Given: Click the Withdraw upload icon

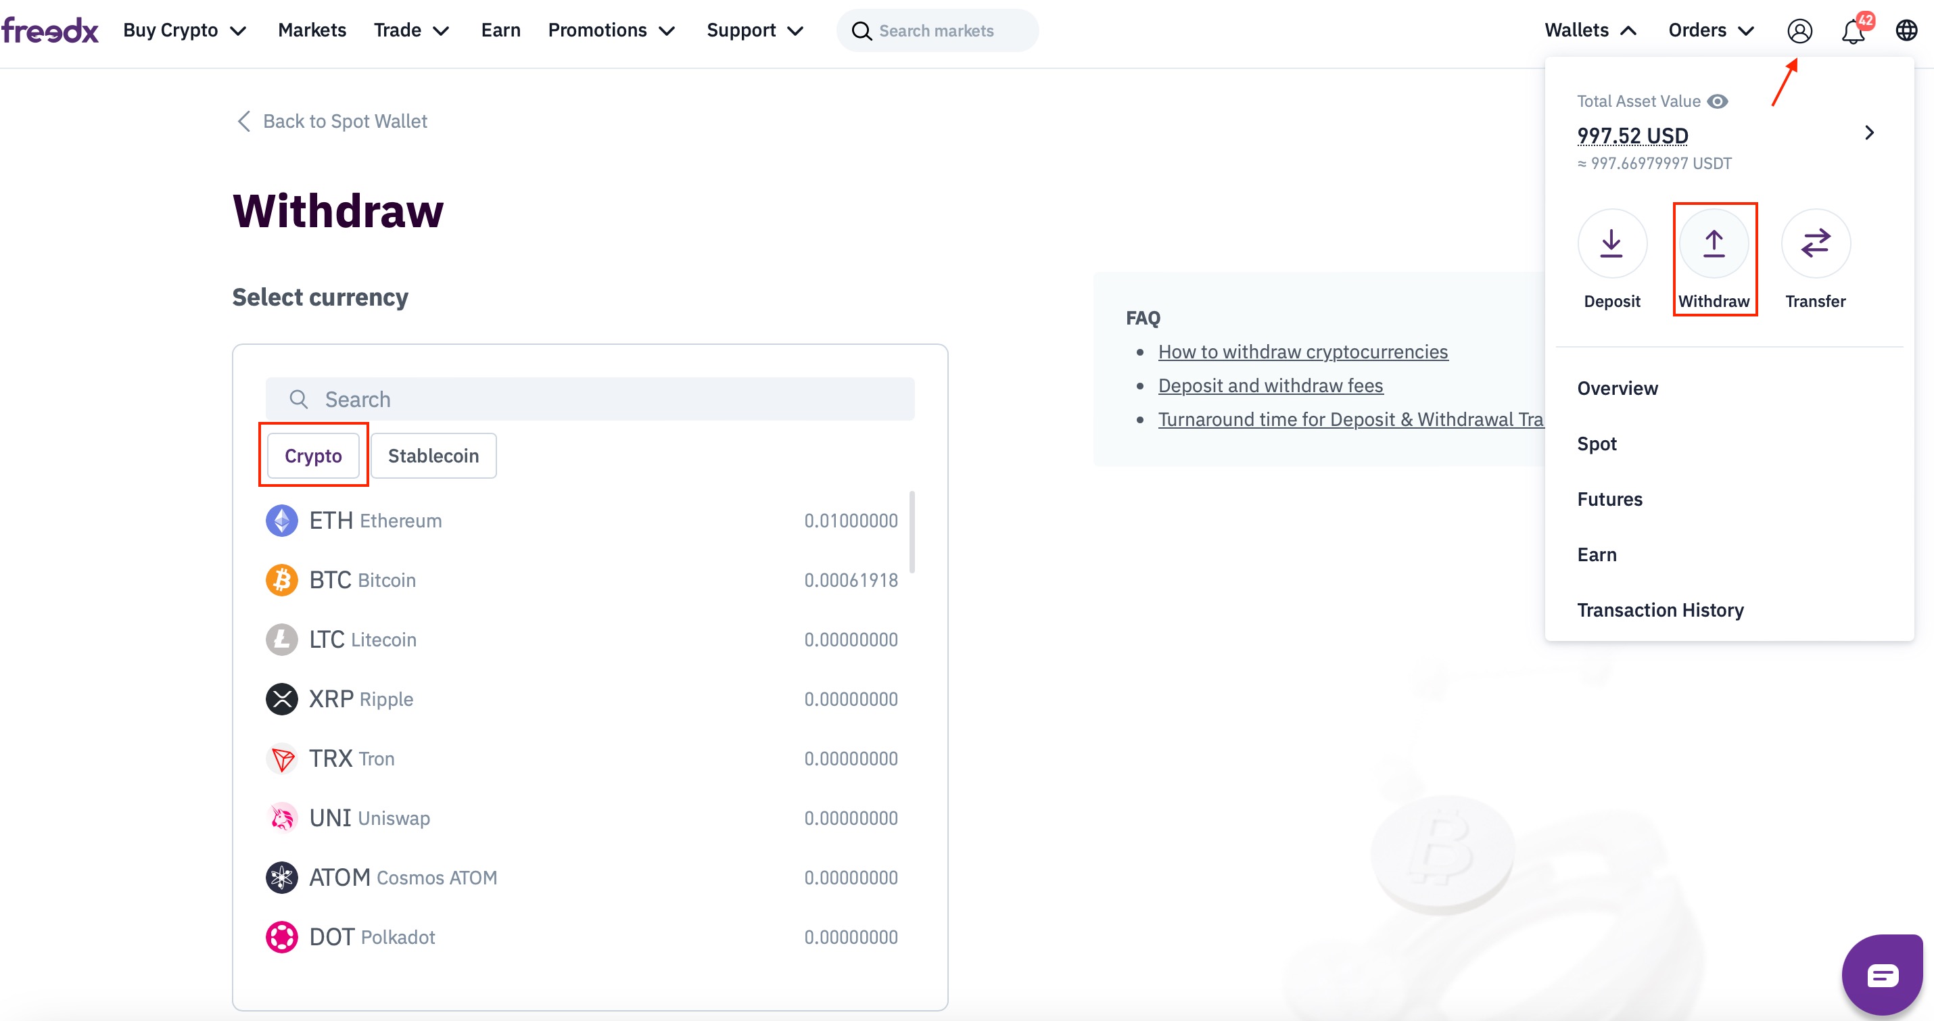Looking at the screenshot, I should [1714, 243].
